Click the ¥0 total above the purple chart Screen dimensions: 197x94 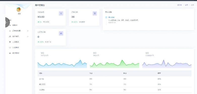(147, 53)
